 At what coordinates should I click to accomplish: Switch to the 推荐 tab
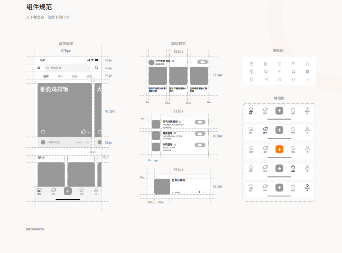coord(46,76)
